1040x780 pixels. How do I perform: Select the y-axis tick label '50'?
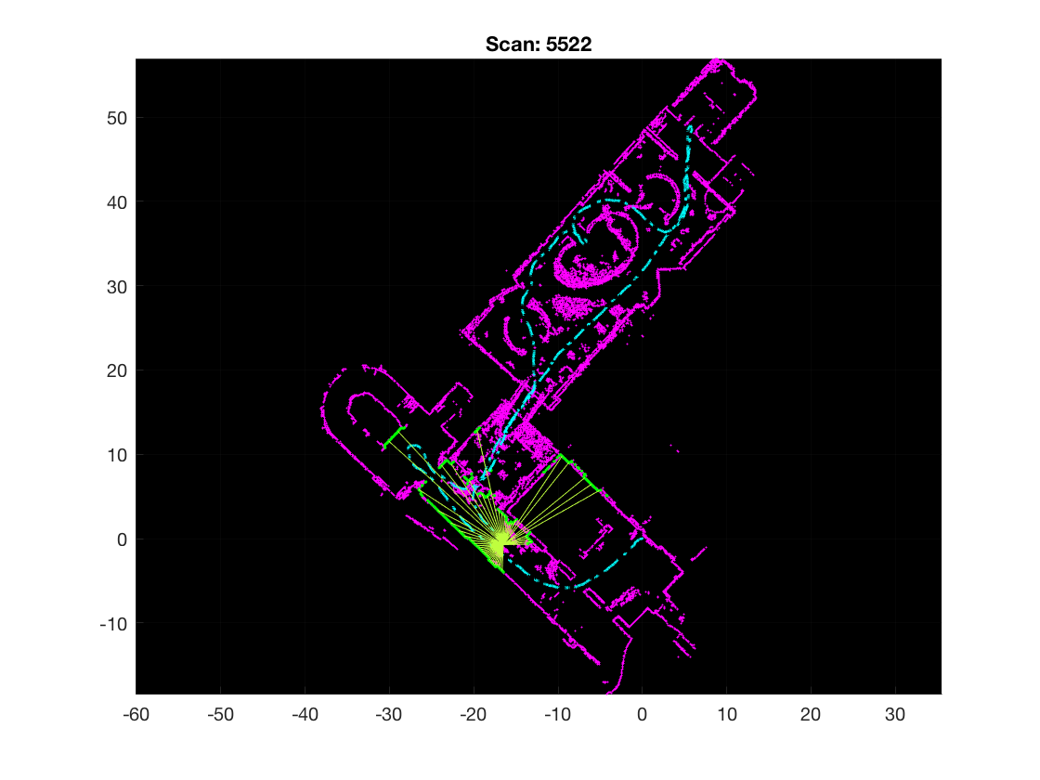pos(117,118)
